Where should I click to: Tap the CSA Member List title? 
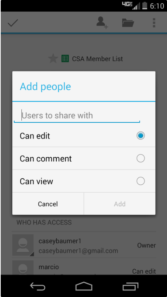[x=97, y=59]
